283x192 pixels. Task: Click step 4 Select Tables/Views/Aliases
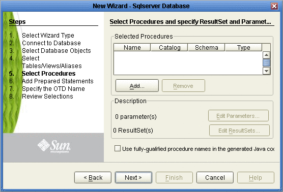51,62
